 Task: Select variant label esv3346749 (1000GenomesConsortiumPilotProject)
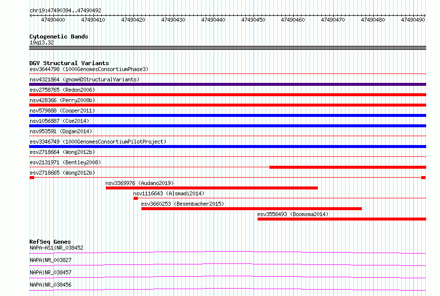click(x=98, y=142)
